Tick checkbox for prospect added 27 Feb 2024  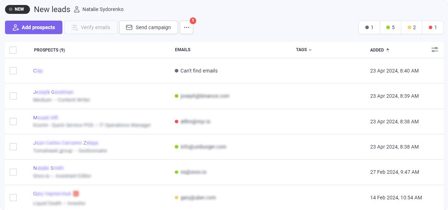click(13, 172)
